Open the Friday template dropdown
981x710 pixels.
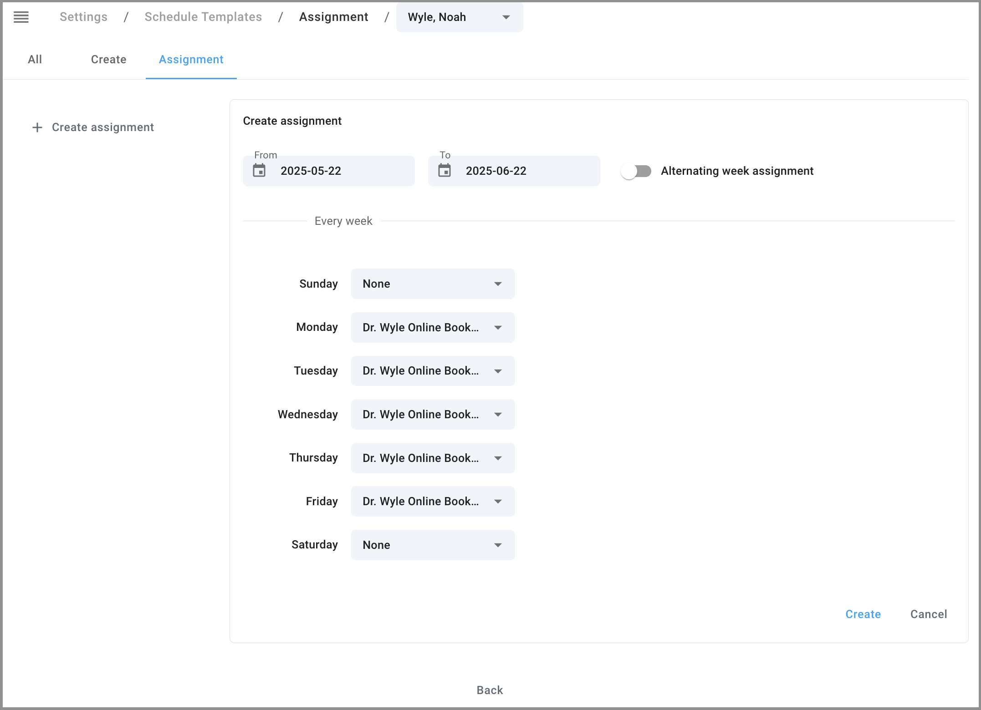pos(433,501)
